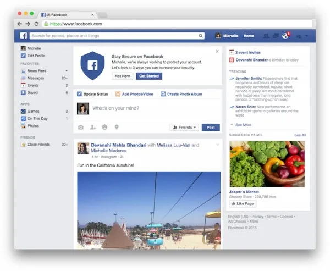The width and height of the screenshot is (330, 271).
Task: Open Devanshi Mehta Bhandari's profile name
Action: click(x=118, y=145)
